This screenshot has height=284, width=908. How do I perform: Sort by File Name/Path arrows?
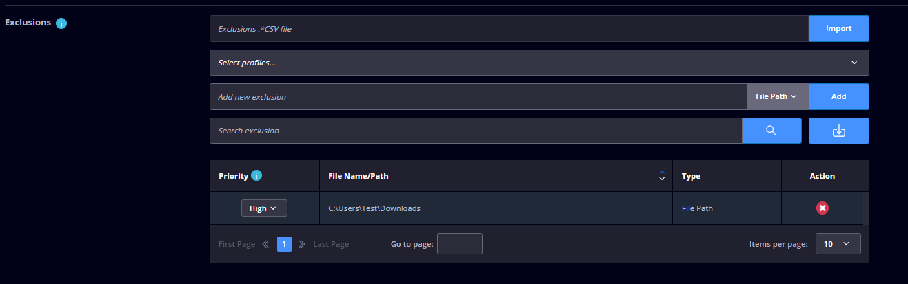(662, 176)
